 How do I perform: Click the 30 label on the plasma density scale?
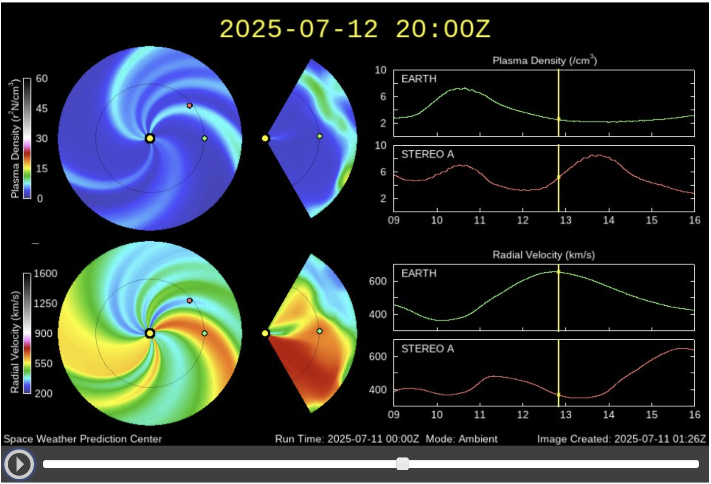tap(42, 139)
